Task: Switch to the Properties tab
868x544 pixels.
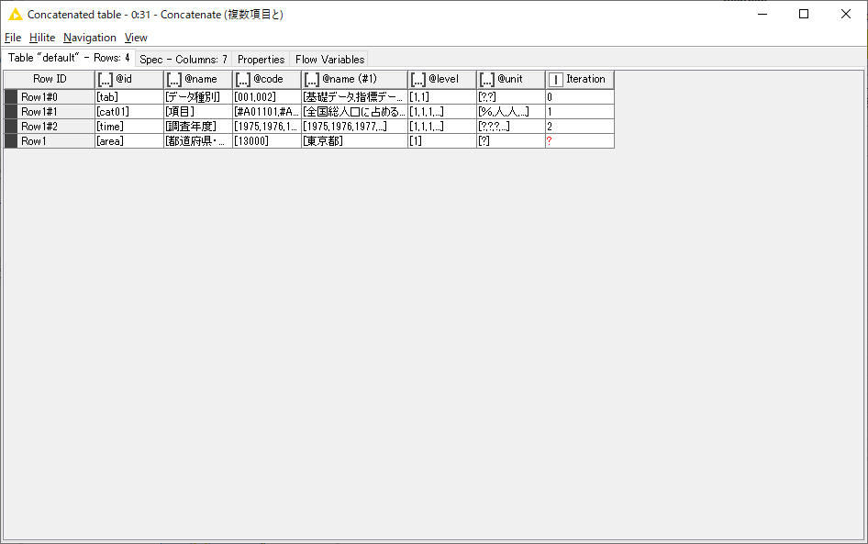Action: (261, 60)
